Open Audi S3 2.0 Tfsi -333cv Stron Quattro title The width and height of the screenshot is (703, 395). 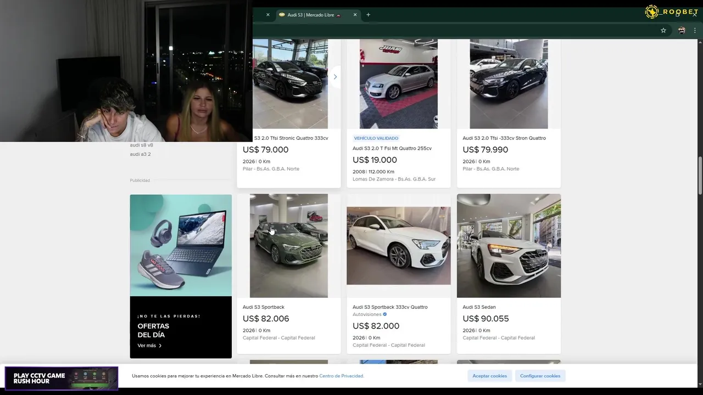click(x=504, y=138)
